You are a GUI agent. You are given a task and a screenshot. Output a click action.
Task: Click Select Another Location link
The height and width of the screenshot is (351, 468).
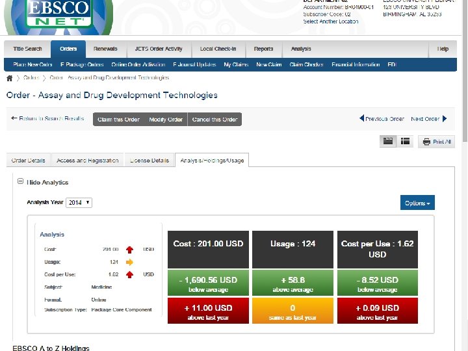pos(331,21)
